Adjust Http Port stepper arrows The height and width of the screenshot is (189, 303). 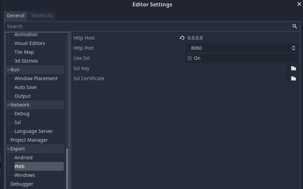click(293, 48)
